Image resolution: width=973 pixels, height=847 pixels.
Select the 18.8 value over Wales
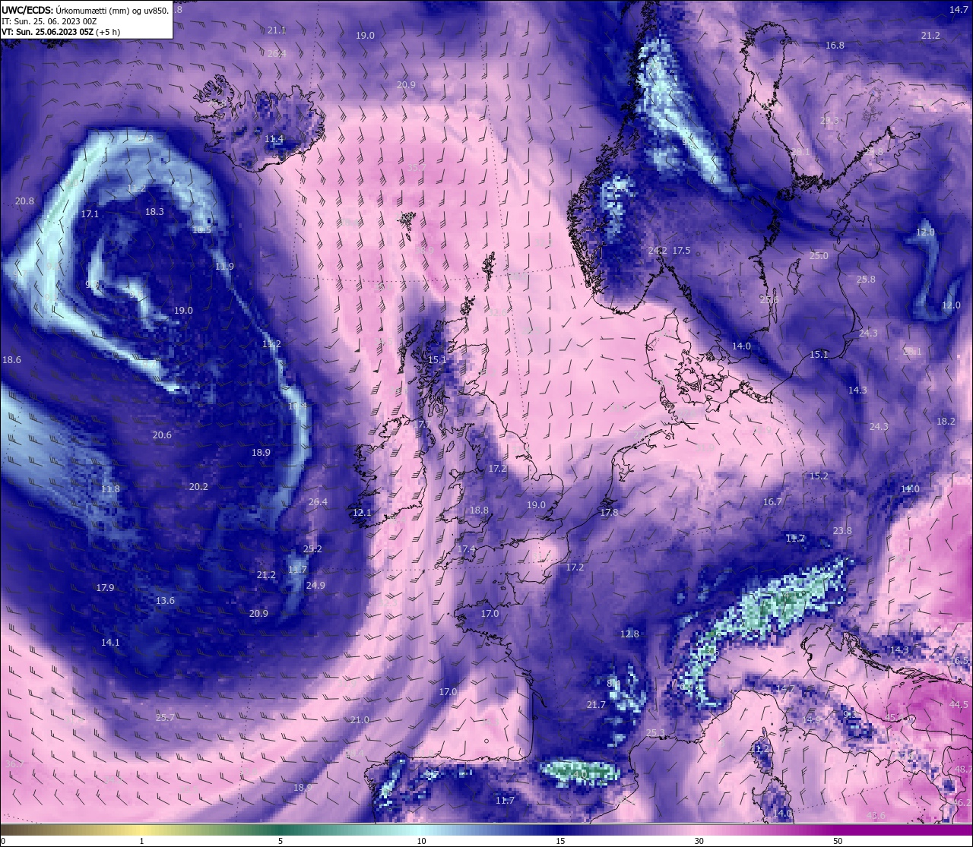pyautogui.click(x=479, y=511)
